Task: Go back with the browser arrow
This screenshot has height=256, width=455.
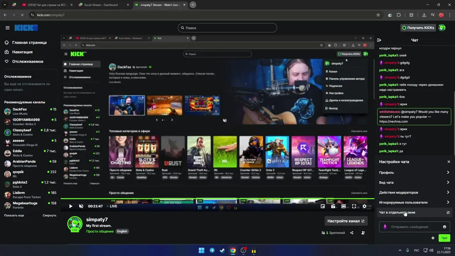Action: click(5, 15)
